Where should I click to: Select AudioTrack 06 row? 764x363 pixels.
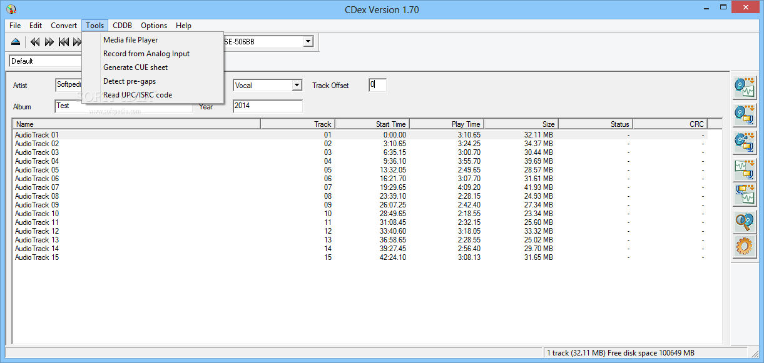[367, 179]
